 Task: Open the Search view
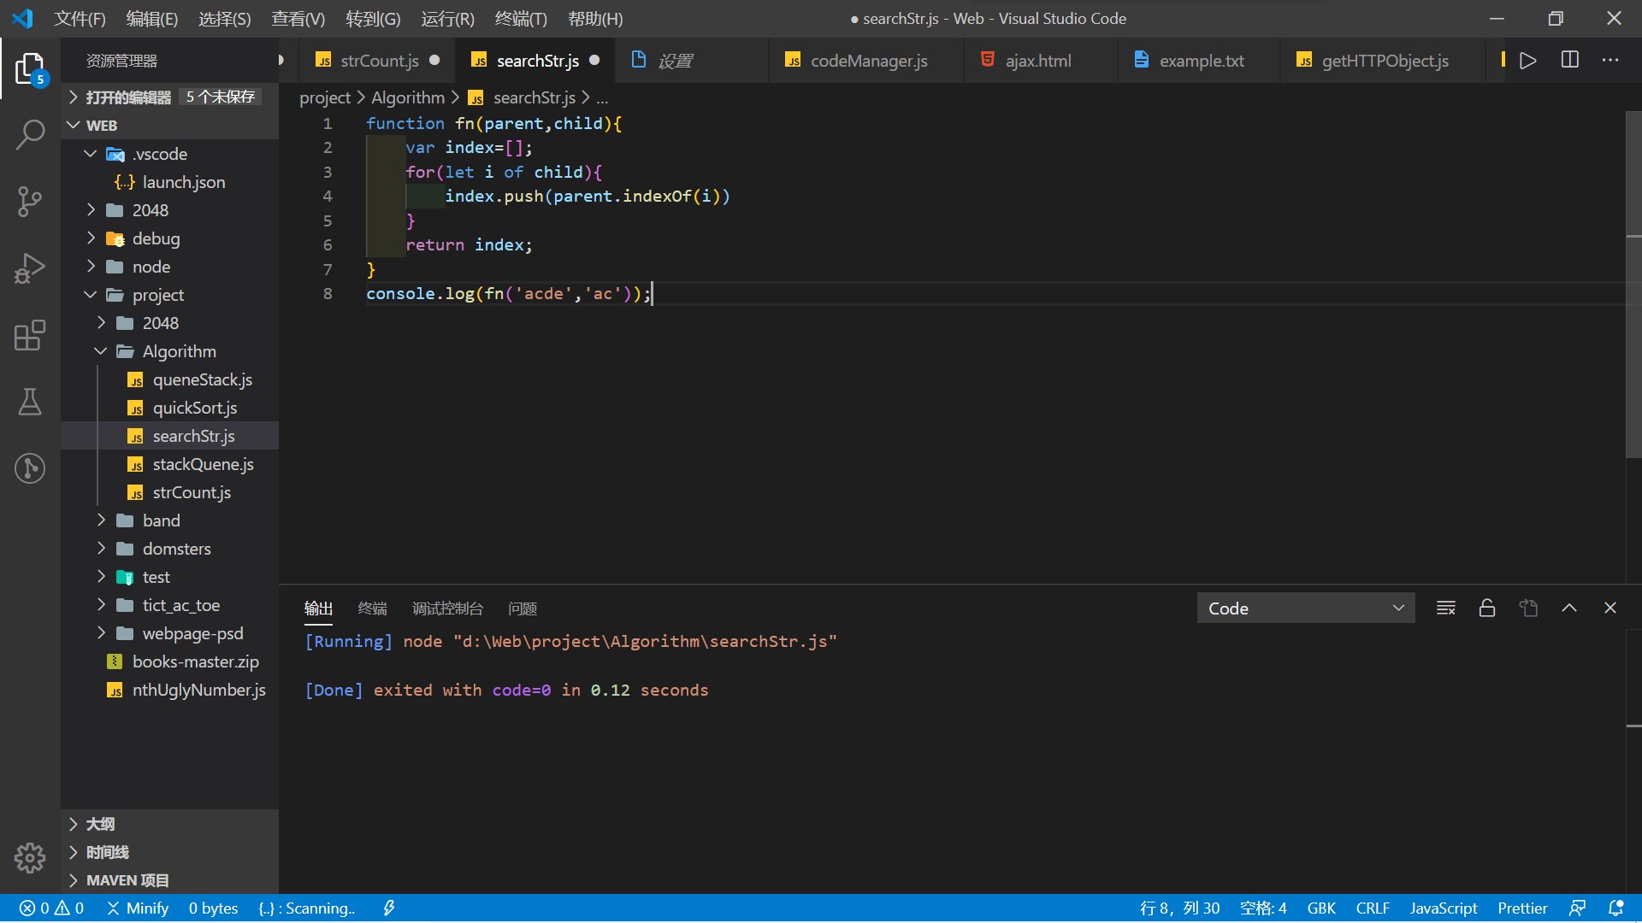(30, 135)
